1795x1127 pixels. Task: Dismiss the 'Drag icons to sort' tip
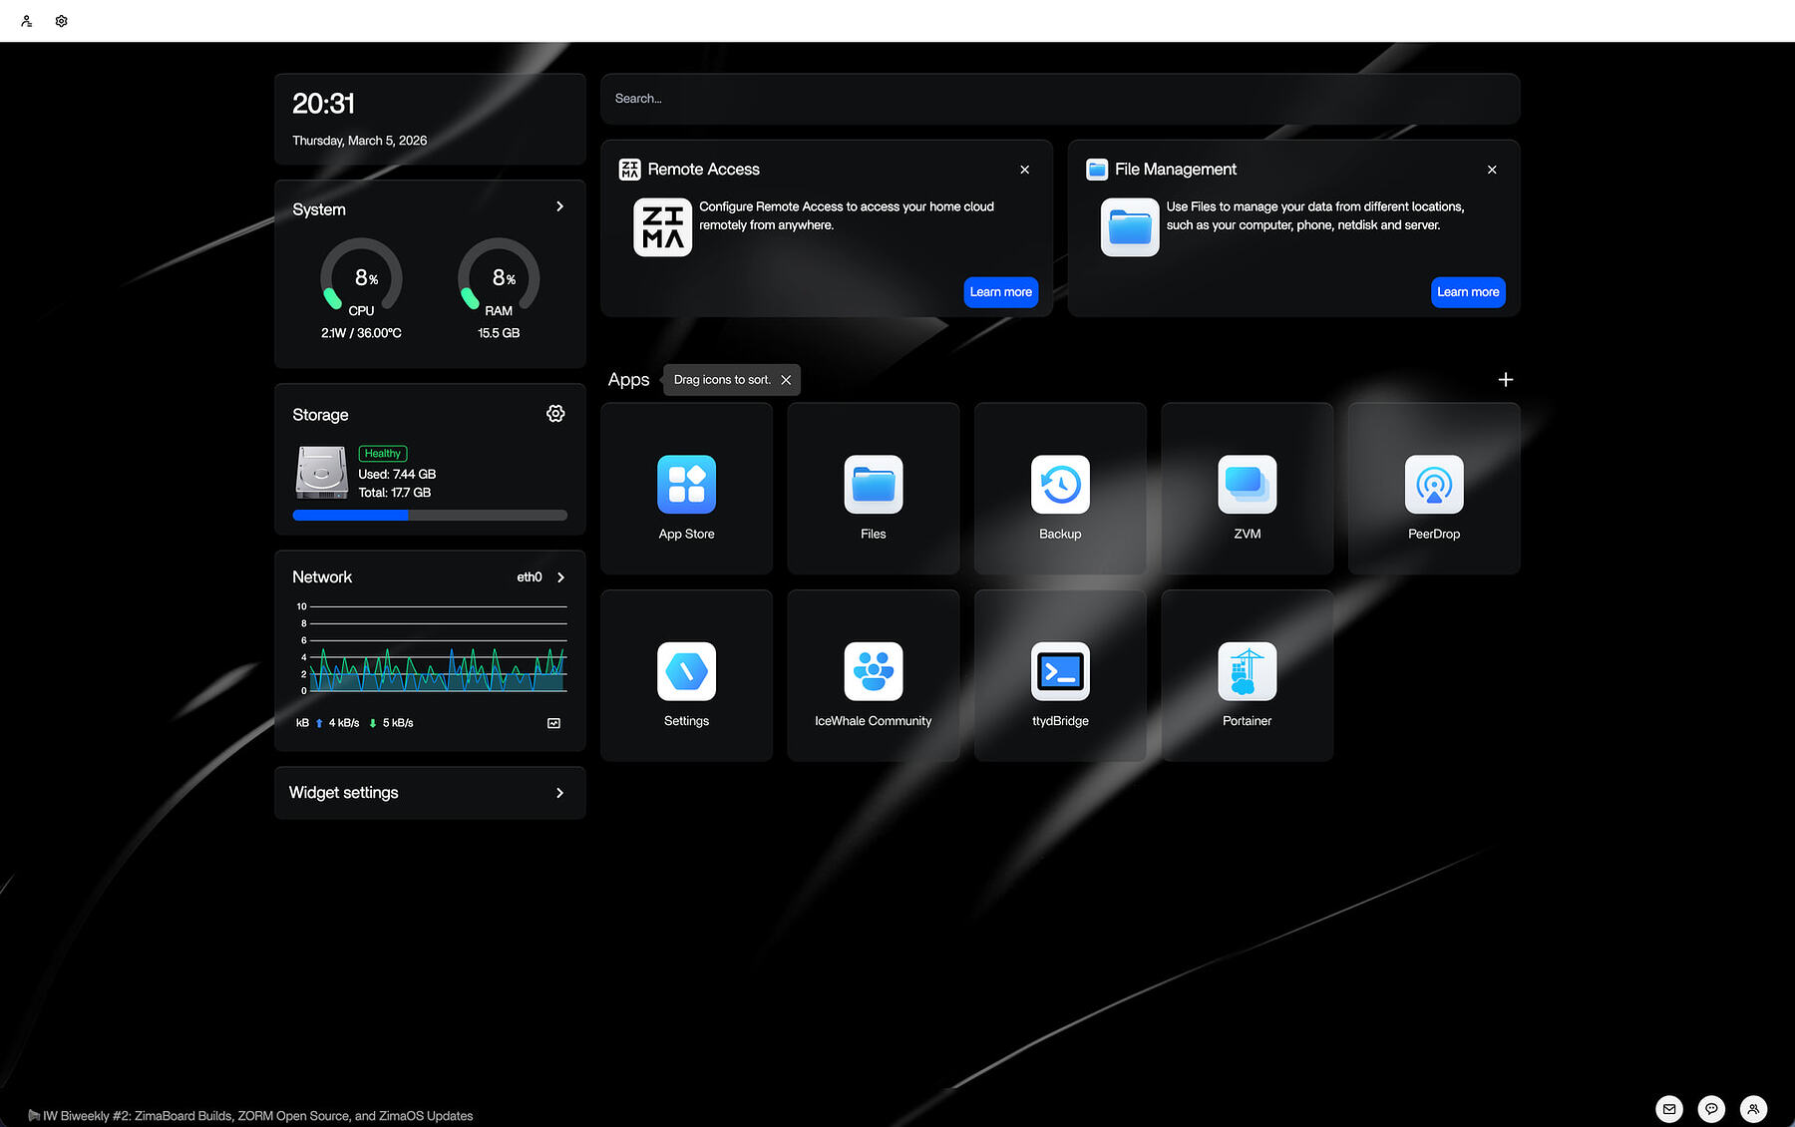[786, 380]
